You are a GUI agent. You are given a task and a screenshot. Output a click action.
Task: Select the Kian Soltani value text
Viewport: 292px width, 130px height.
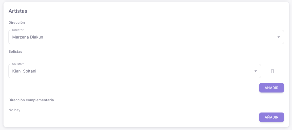click(x=24, y=71)
